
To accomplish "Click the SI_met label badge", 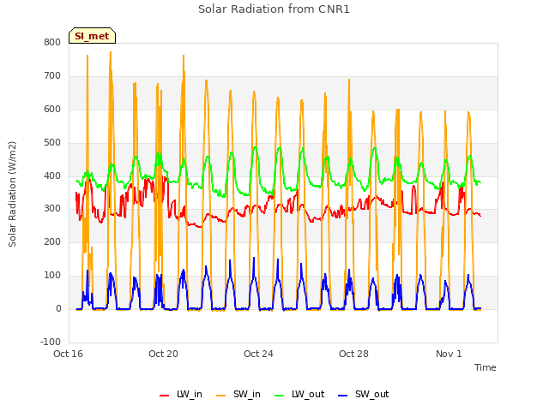I will 92,36.
